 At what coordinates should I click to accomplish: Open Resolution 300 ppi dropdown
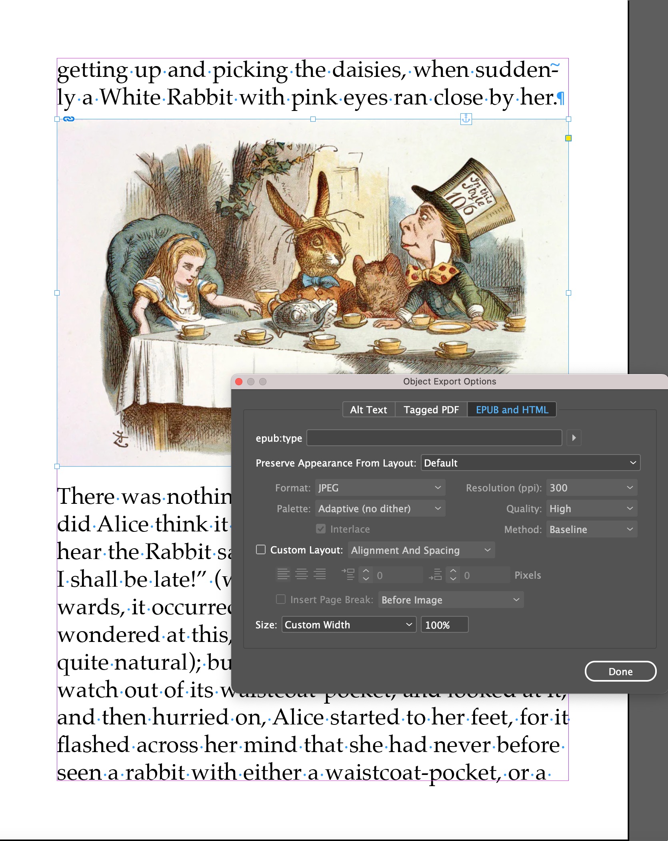coord(592,487)
